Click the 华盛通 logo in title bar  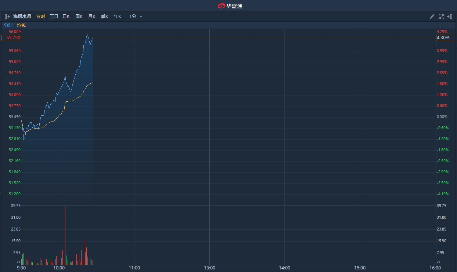tap(230, 6)
